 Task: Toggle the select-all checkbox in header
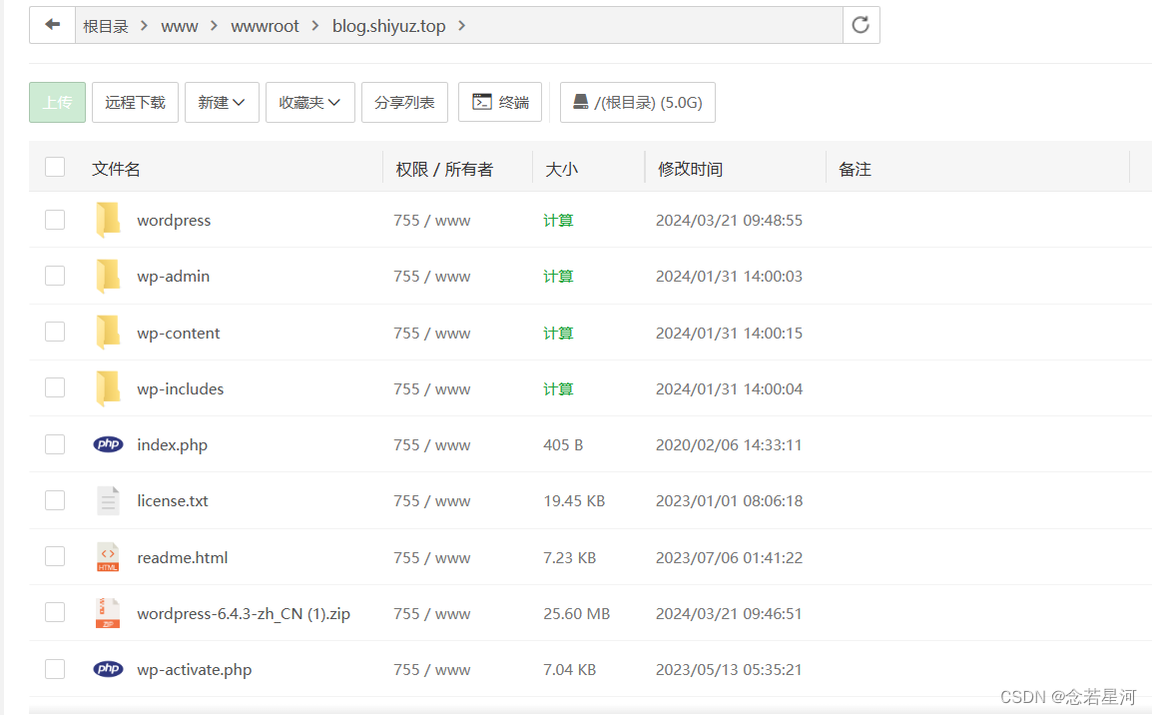tap(55, 168)
